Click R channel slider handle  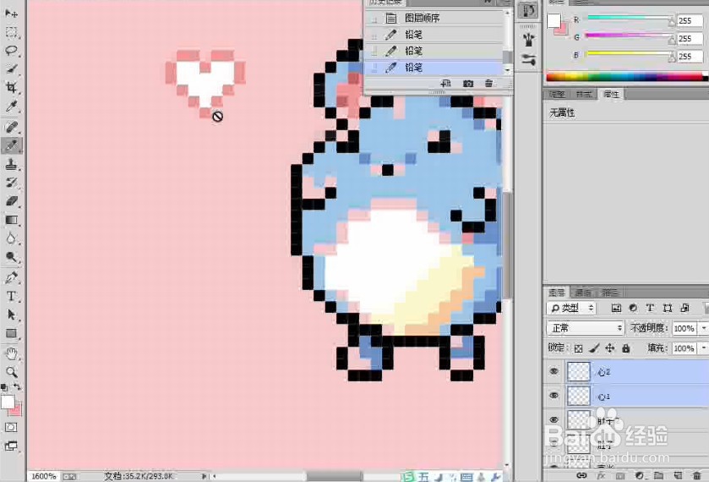[x=672, y=22]
